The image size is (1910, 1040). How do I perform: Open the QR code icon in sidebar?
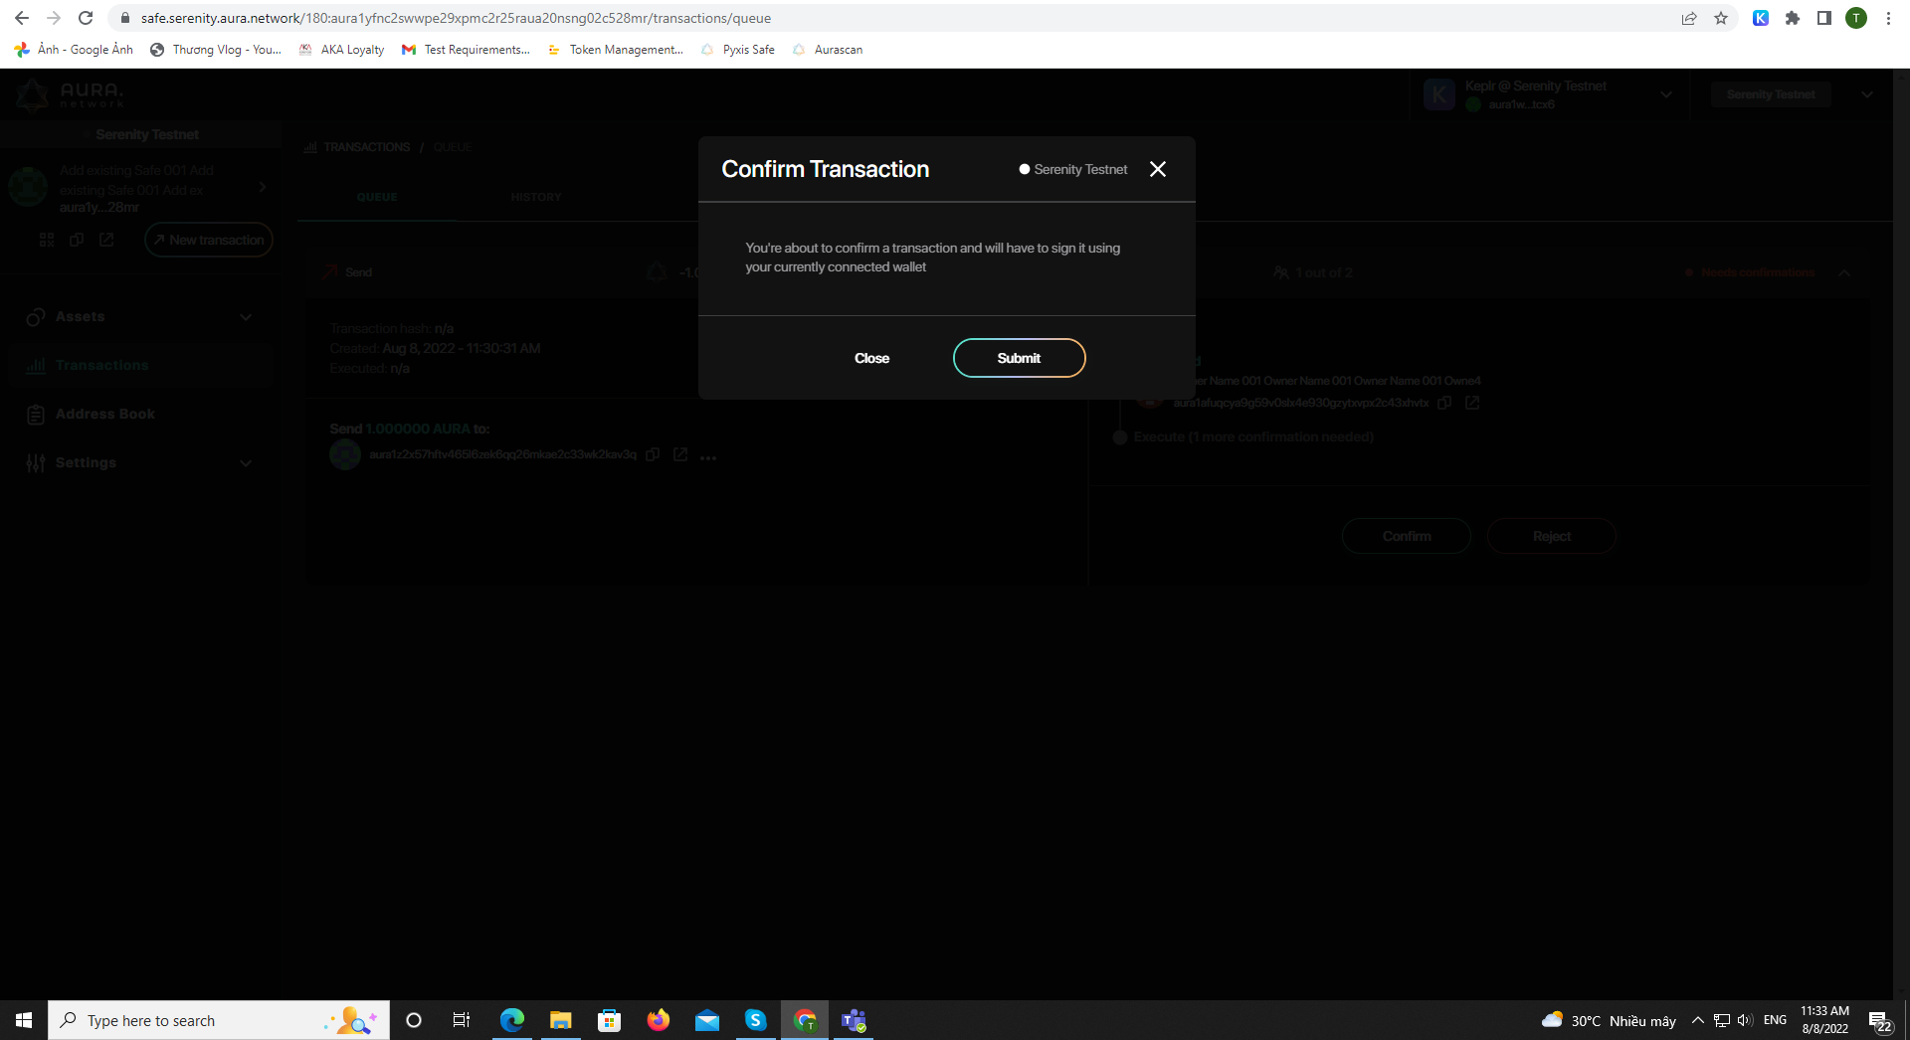point(46,240)
